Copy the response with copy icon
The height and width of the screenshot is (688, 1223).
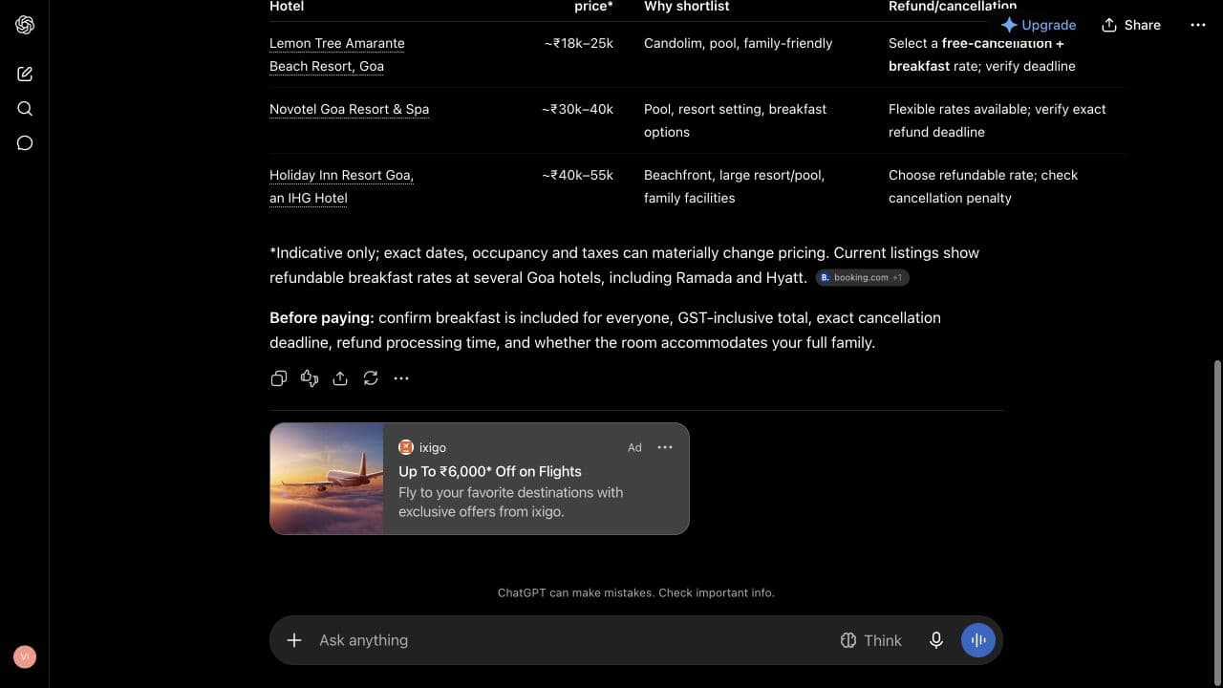click(x=279, y=378)
